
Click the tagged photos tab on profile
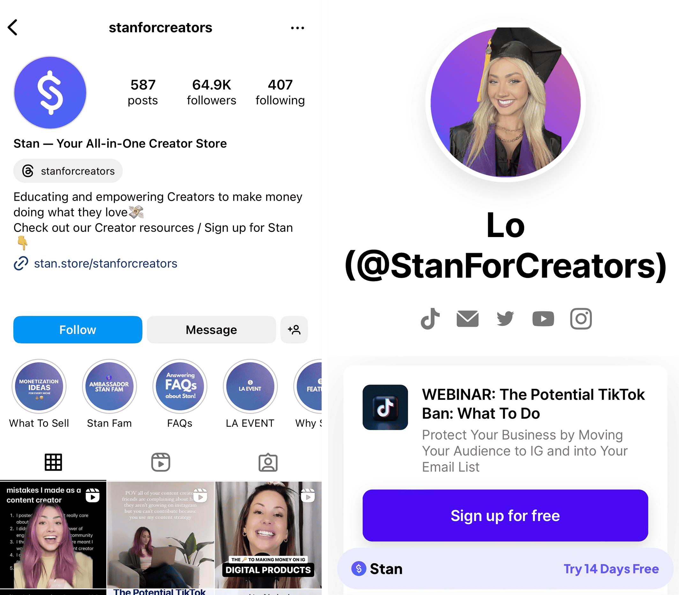click(267, 463)
